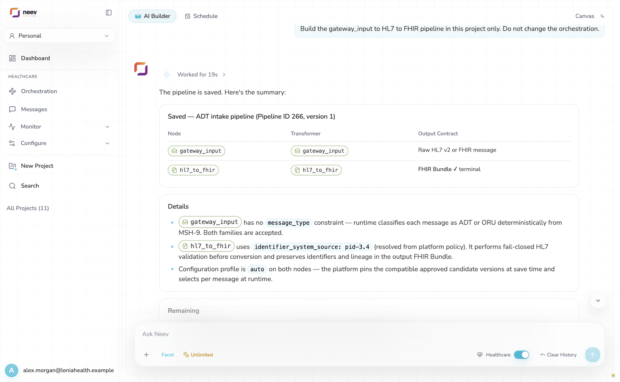Click 'Raw HL7 v2 or FHIR message' cell
This screenshot has width=620, height=382.
point(457,150)
